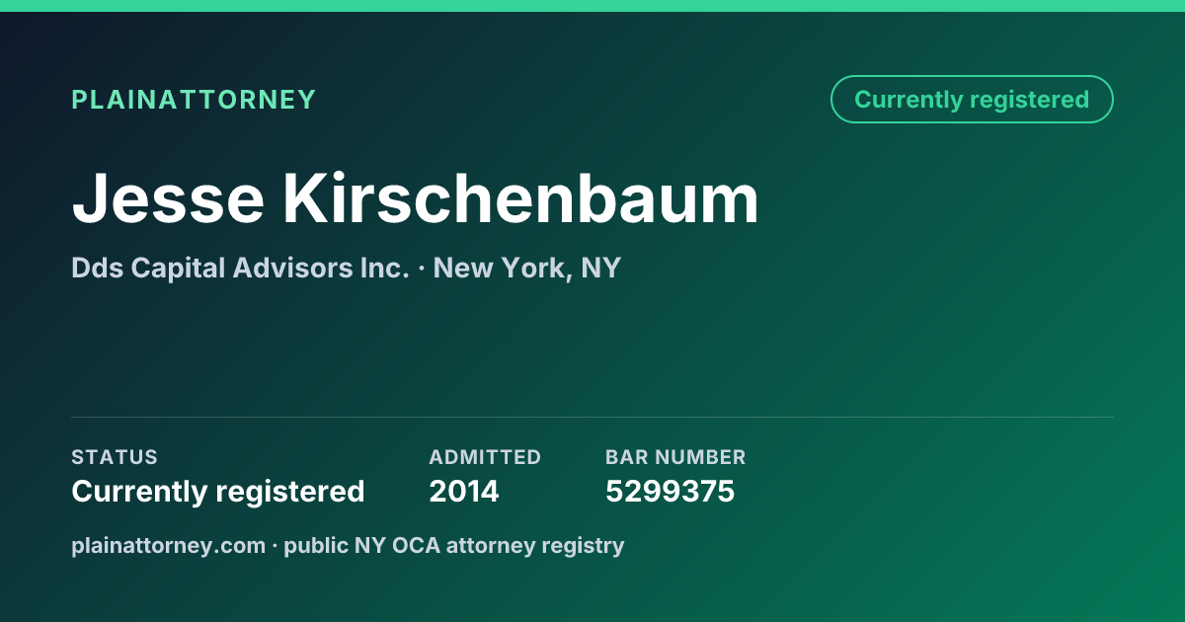Click the horizontal divider line above STATUS
The width and height of the screenshot is (1185, 622).
point(592,417)
